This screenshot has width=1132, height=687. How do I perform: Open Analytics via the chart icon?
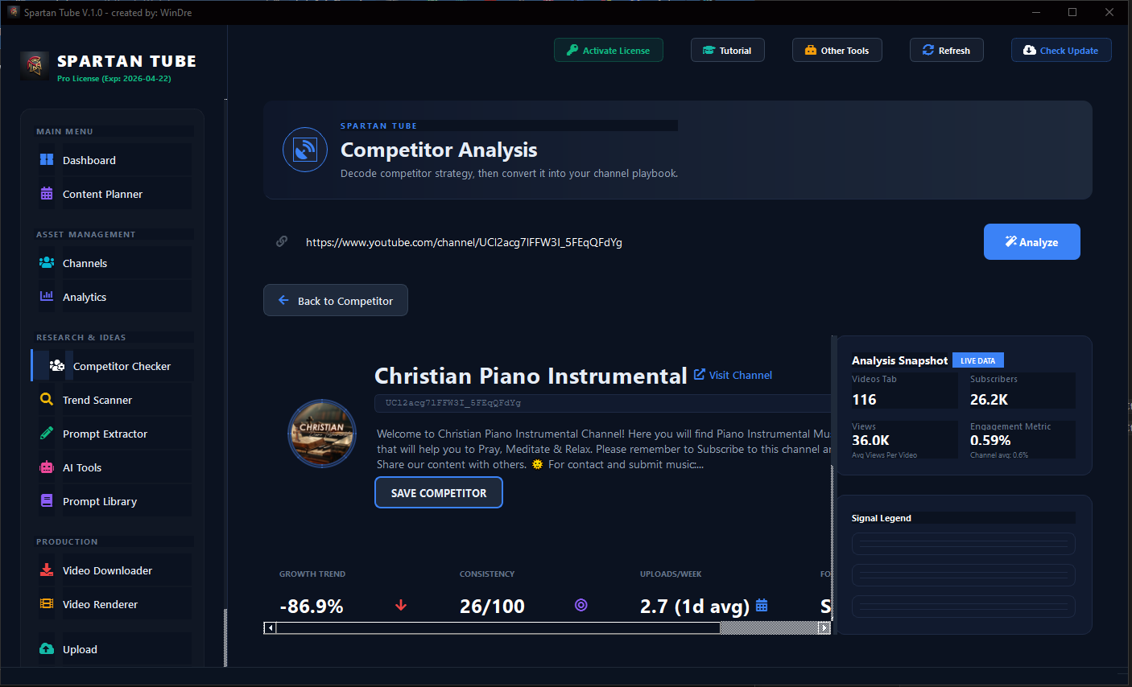click(x=48, y=296)
